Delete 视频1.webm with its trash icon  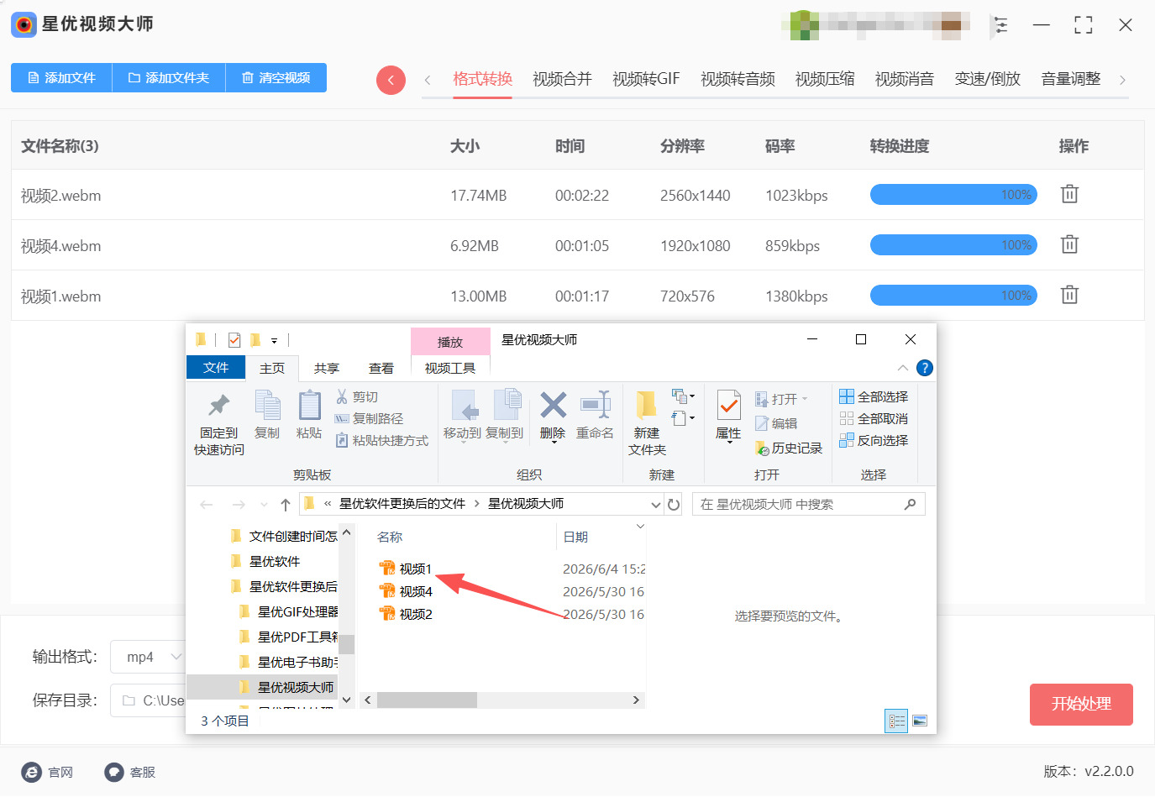(1069, 295)
